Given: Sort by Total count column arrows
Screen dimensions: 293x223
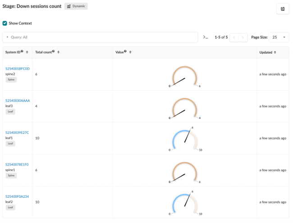Looking at the screenshot, I should (59, 52).
